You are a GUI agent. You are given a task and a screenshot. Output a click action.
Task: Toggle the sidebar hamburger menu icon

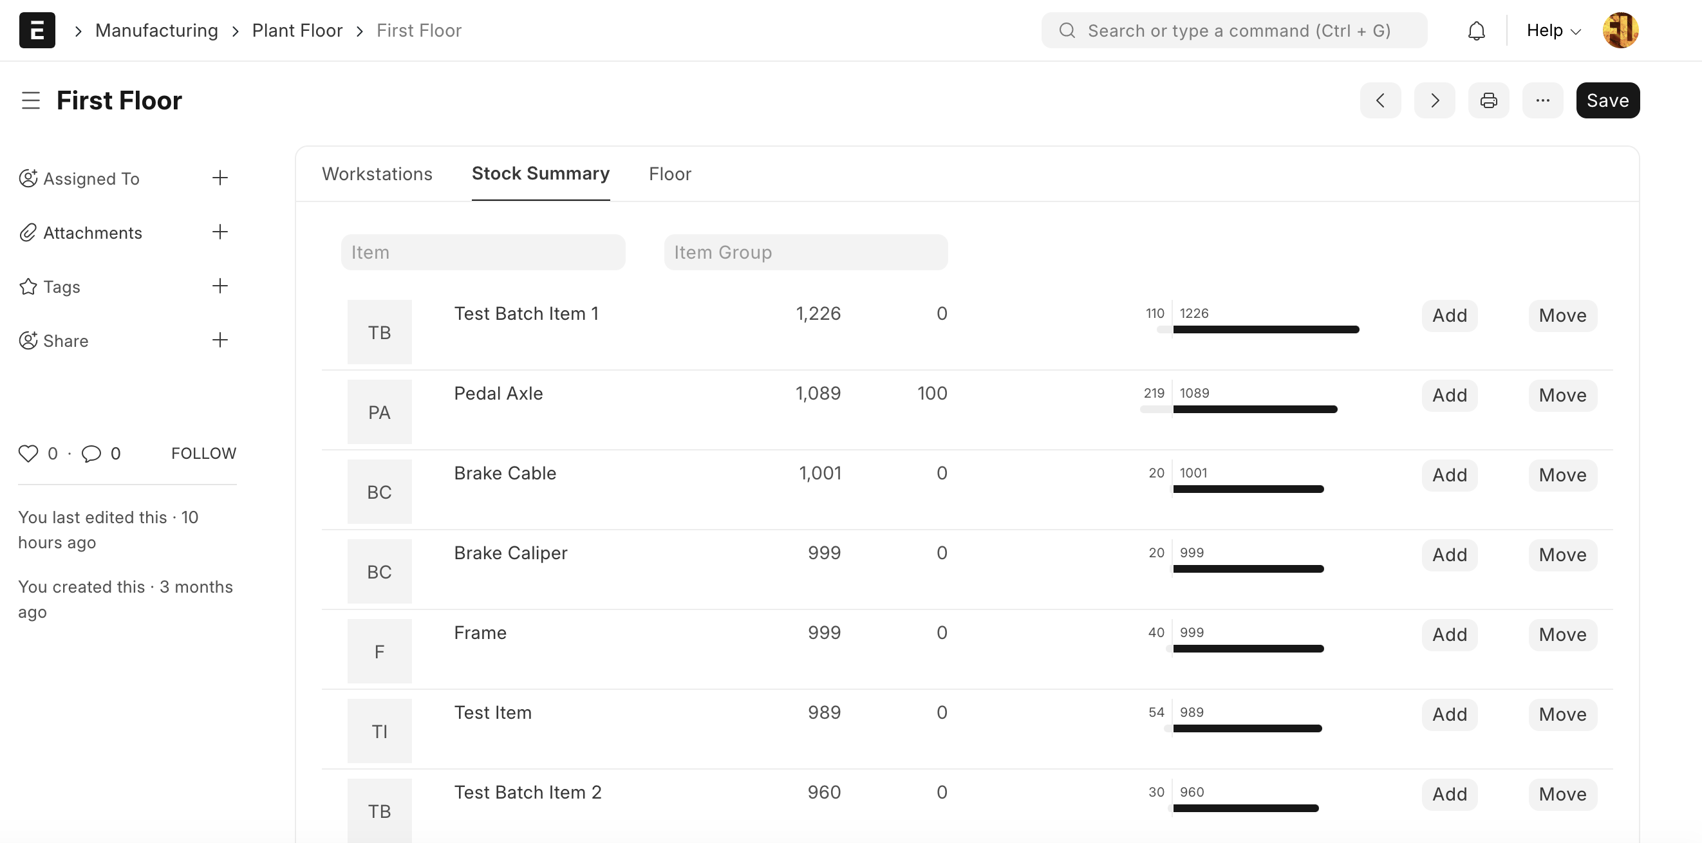pos(30,100)
